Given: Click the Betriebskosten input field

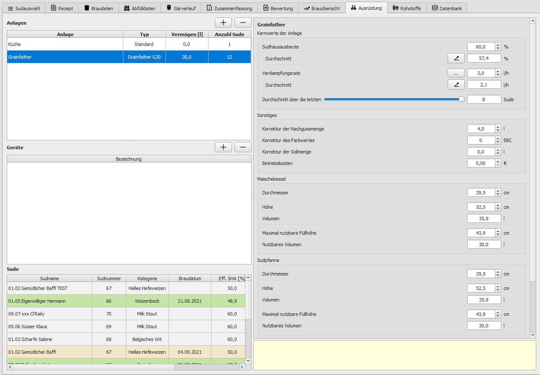Looking at the screenshot, I should point(480,163).
